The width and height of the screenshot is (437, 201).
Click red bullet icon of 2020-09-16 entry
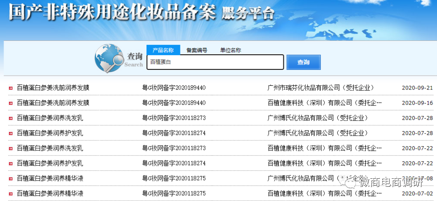click(x=10, y=103)
